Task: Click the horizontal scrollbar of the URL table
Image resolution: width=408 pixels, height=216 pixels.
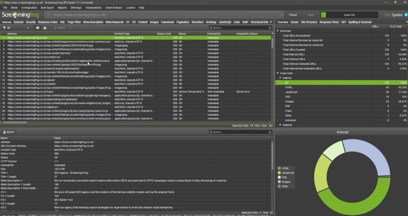Action: pos(15,122)
